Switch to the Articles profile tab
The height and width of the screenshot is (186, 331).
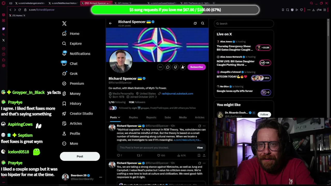(200, 118)
